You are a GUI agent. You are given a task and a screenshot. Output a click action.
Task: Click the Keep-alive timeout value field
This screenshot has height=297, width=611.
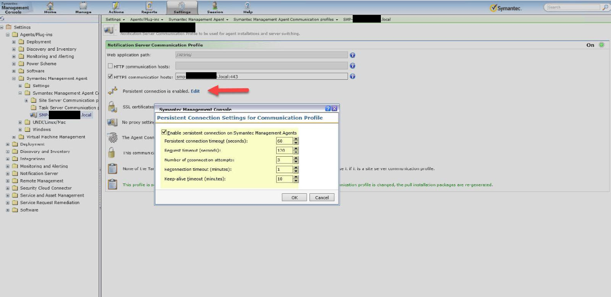tap(285, 179)
